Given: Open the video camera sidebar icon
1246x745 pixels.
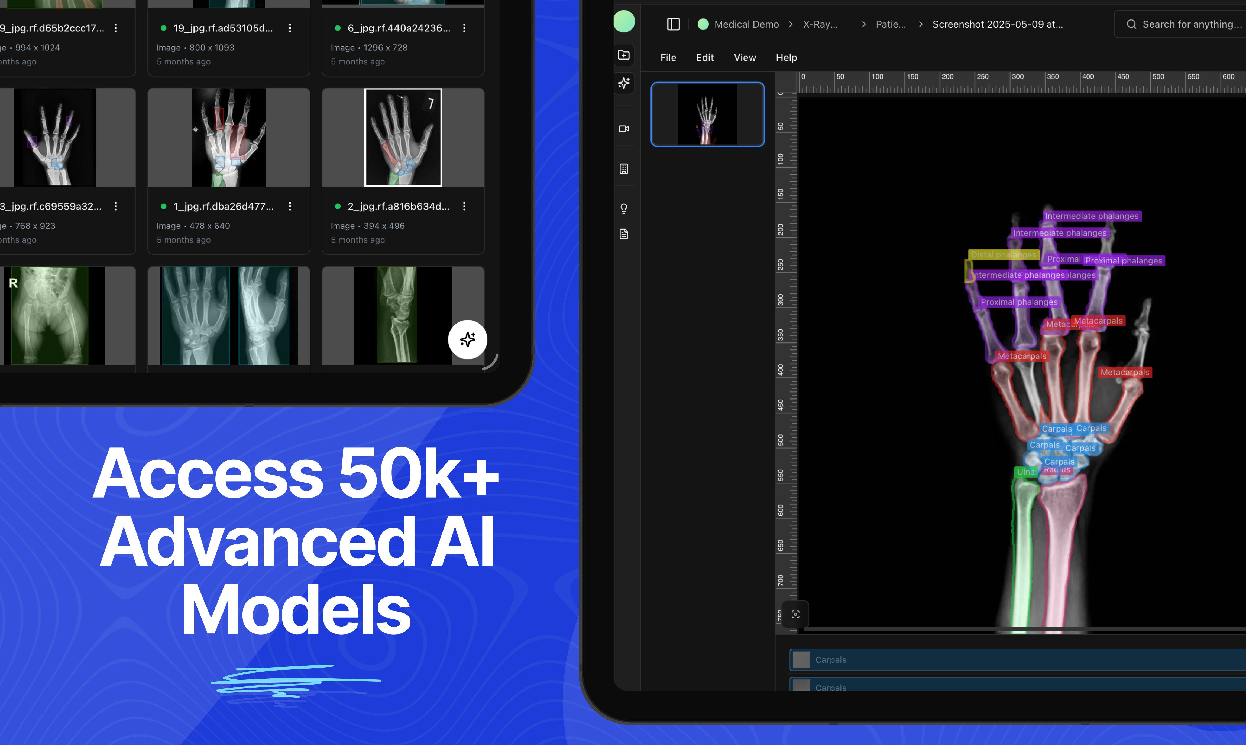Looking at the screenshot, I should (624, 129).
